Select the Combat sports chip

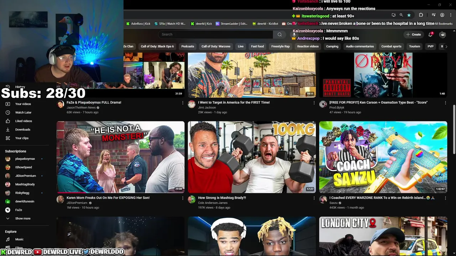click(x=391, y=47)
